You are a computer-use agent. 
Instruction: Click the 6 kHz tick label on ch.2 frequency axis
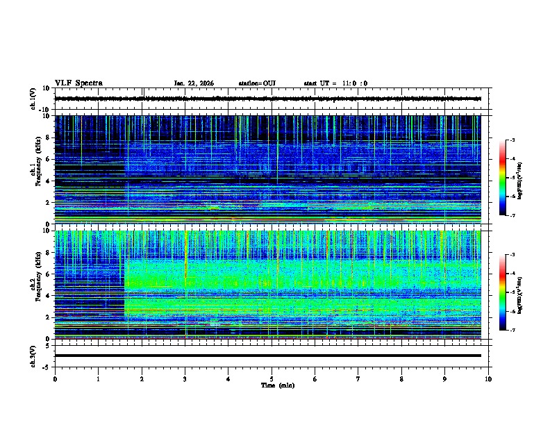(49, 274)
